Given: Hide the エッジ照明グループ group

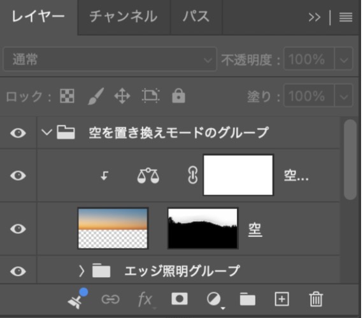Looking at the screenshot, I should pos(18,271).
